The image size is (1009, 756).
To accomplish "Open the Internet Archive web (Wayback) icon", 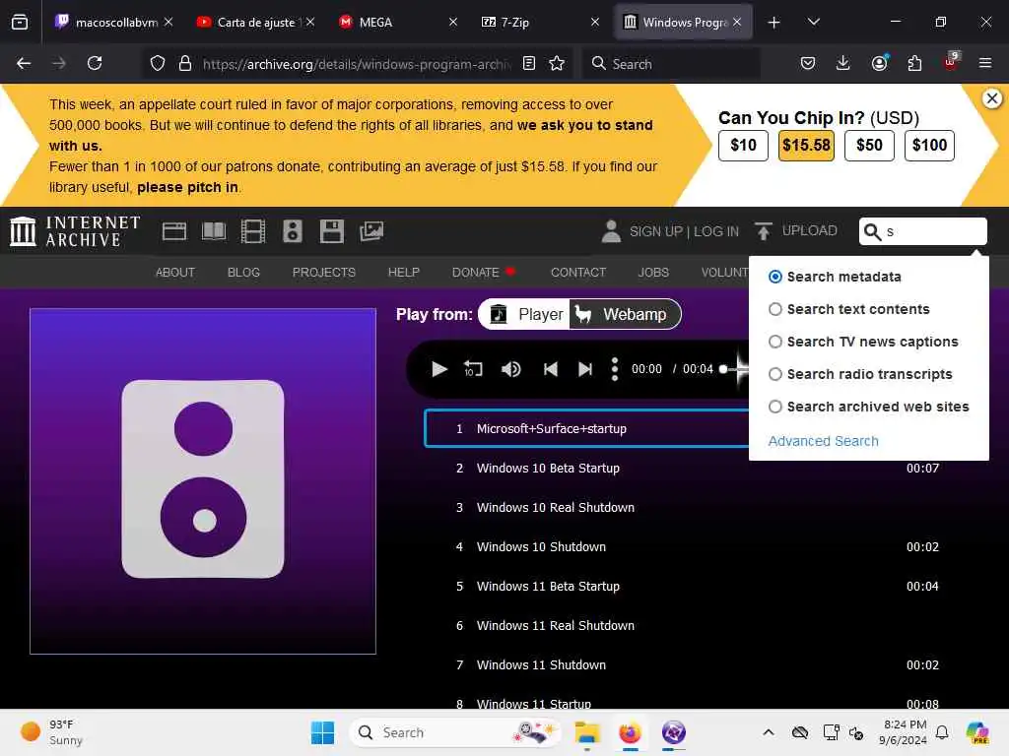I will pyautogui.click(x=174, y=231).
